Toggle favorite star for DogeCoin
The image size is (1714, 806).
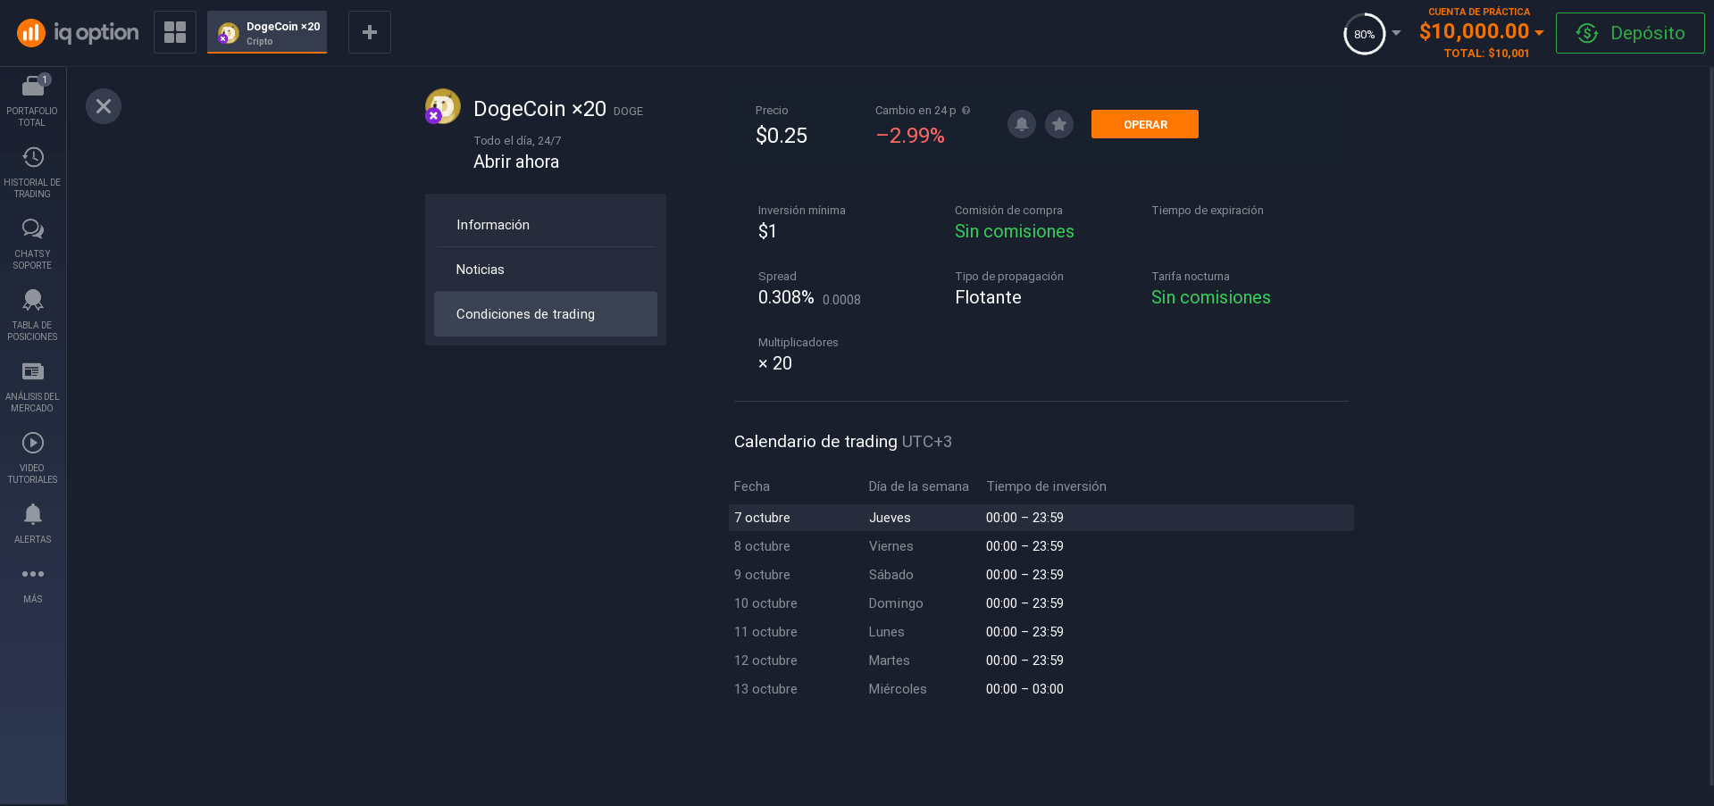click(x=1059, y=124)
